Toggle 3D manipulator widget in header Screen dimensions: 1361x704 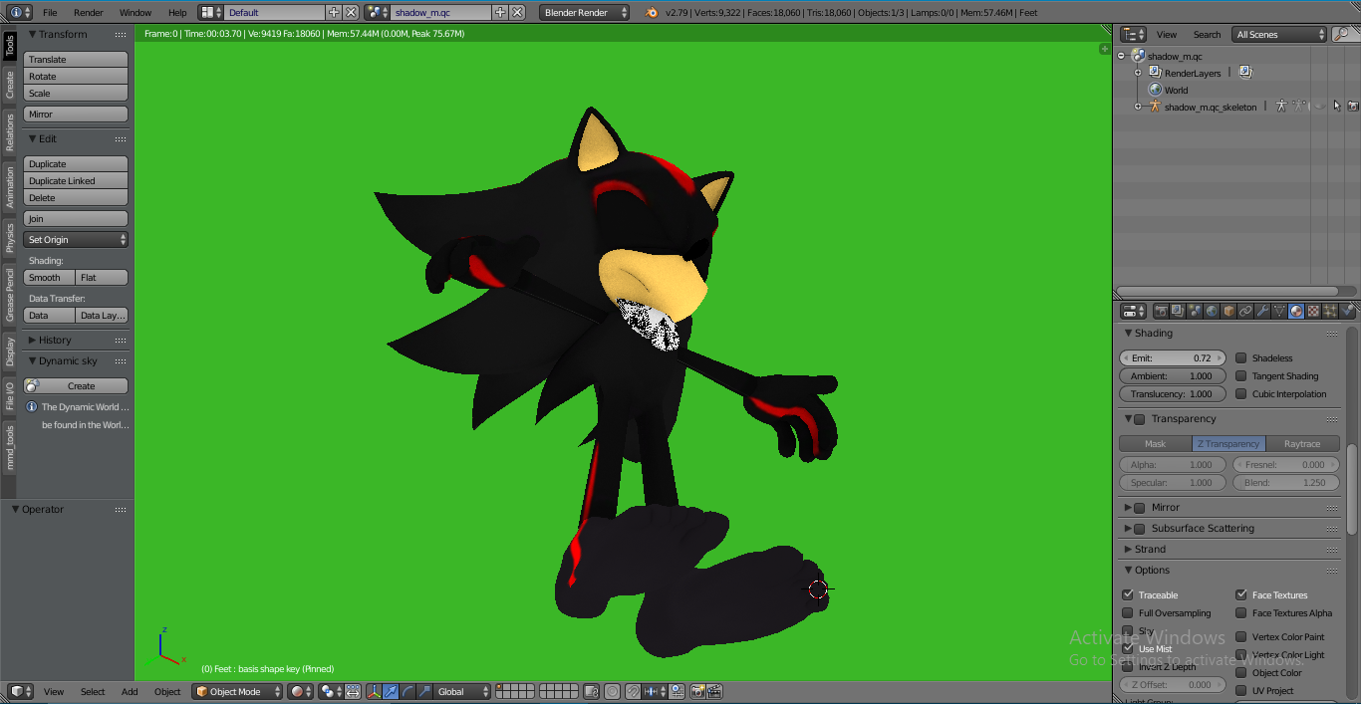[x=374, y=691]
